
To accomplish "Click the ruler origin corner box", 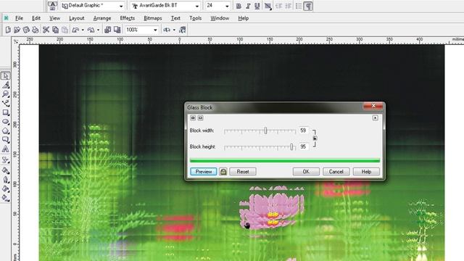I will pos(15,41).
